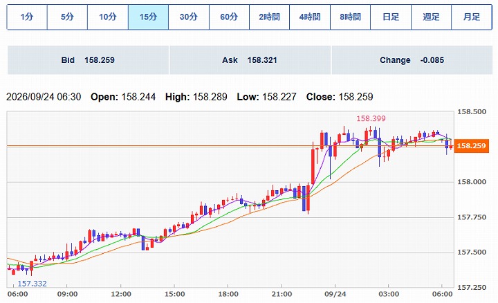Select the 60分 timeframe tab
This screenshot has height=303, width=498.
tap(230, 17)
